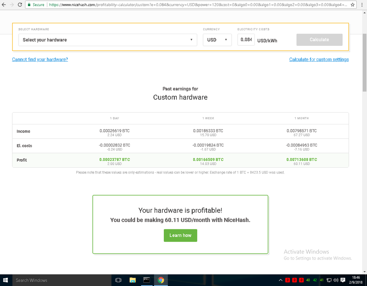Open the Cannot find your hardware link
The width and height of the screenshot is (367, 286).
(40, 59)
